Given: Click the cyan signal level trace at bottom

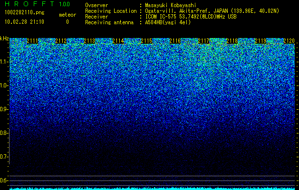Looking at the screenshot, I should (152, 189).
